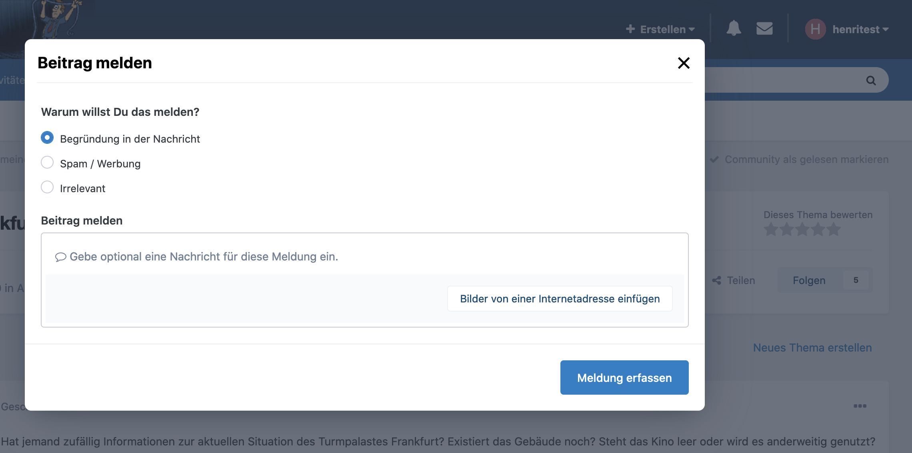This screenshot has height=453, width=912.
Task: Select the Spam / Werbung radio button
Action: 47,163
